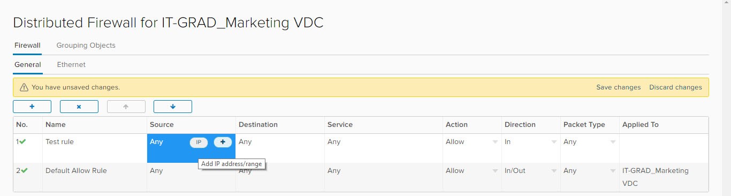Add a new firewall rule with plus button
Image resolution: width=731 pixels, height=196 pixels.
[32, 107]
